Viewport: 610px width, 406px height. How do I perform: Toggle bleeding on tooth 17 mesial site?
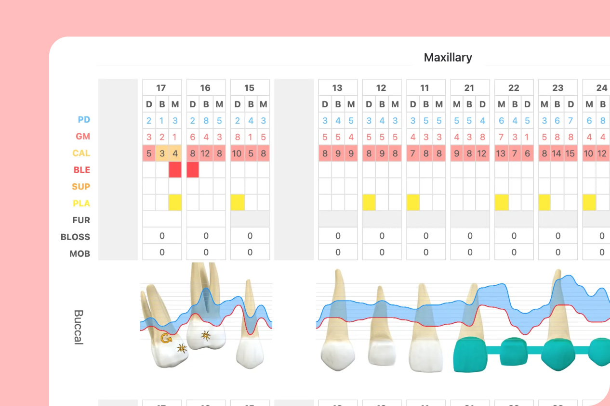click(175, 170)
